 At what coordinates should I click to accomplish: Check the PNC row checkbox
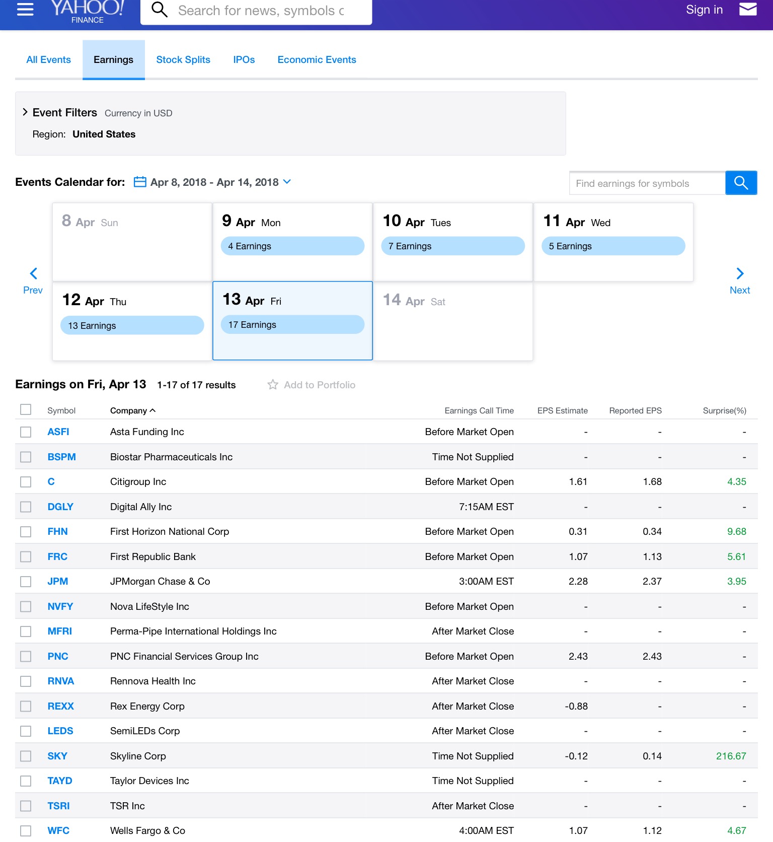(x=26, y=656)
